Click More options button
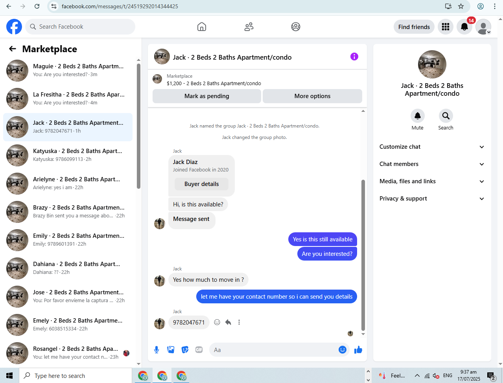Viewport: 503px width, 383px height. (312, 96)
